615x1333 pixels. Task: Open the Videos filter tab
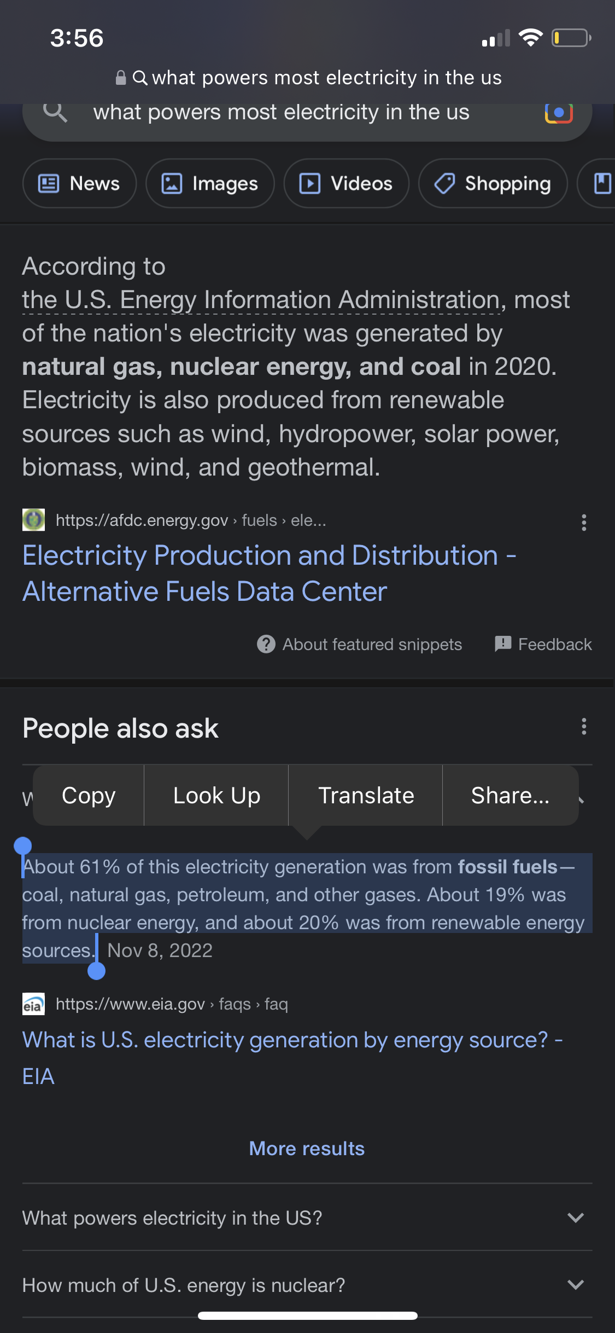[x=346, y=184]
